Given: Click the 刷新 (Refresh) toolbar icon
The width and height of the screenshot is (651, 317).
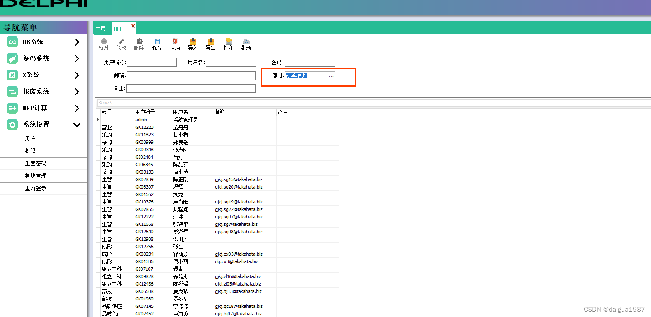Looking at the screenshot, I should tap(246, 41).
